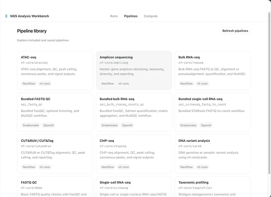271x197 pixels.
Task: Click the nf-core/taxprofiler identifier text
Action: point(195,188)
